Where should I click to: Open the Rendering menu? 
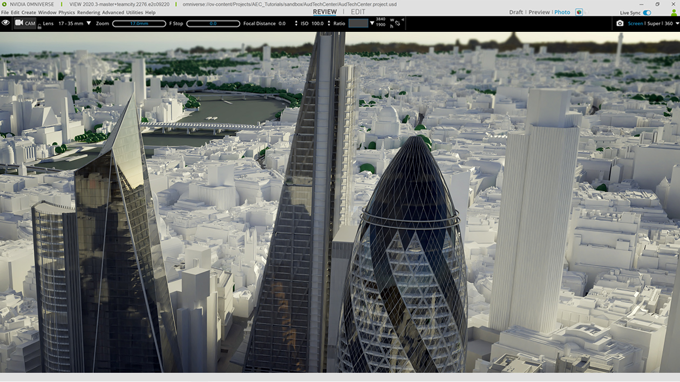tap(89, 12)
